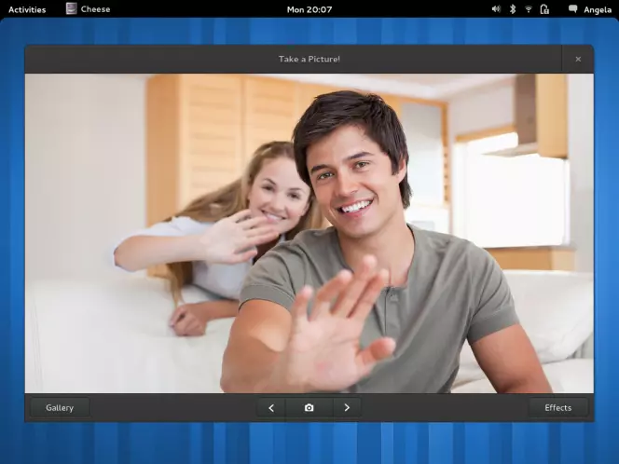Open the Wi-Fi network indicator
619x464 pixels.
529,9
